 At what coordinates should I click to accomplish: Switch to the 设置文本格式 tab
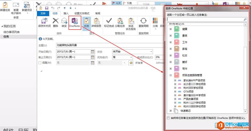tap(82, 13)
